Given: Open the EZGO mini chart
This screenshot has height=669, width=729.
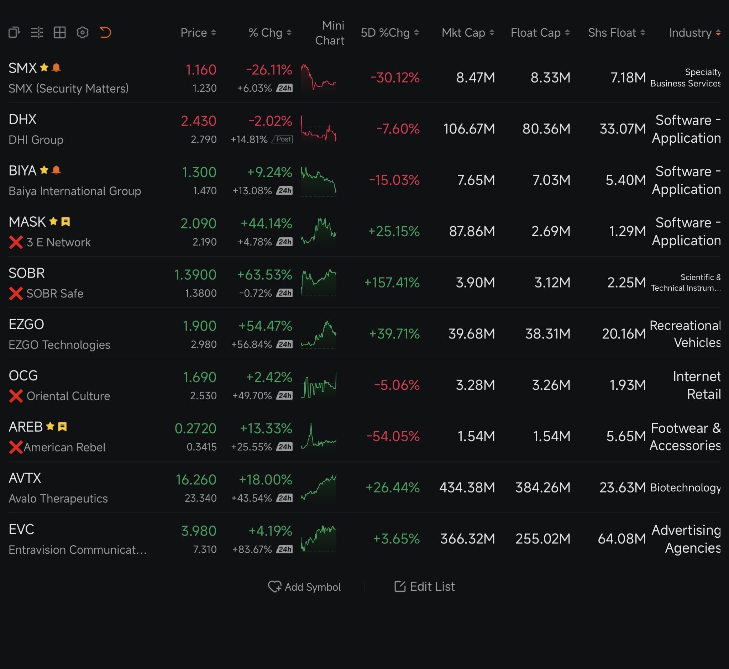Looking at the screenshot, I should click(319, 334).
